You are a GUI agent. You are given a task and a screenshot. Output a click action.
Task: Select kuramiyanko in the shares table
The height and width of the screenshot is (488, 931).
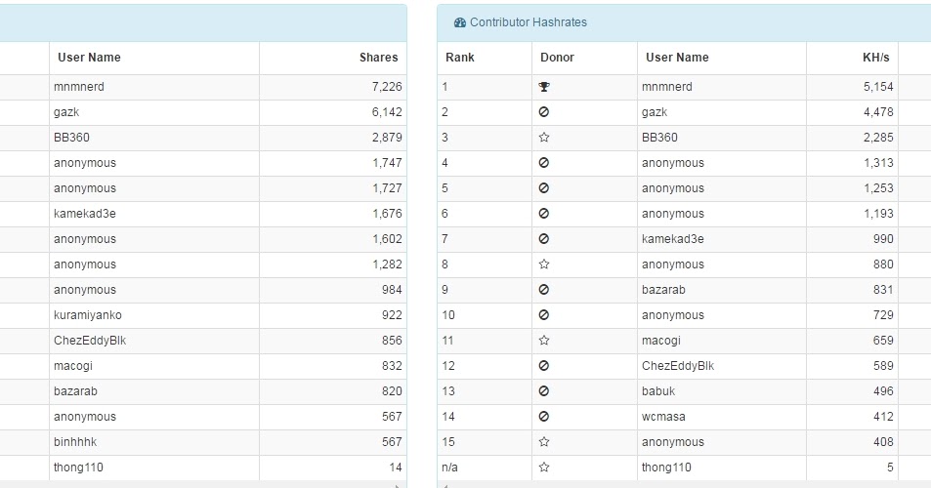(88, 315)
